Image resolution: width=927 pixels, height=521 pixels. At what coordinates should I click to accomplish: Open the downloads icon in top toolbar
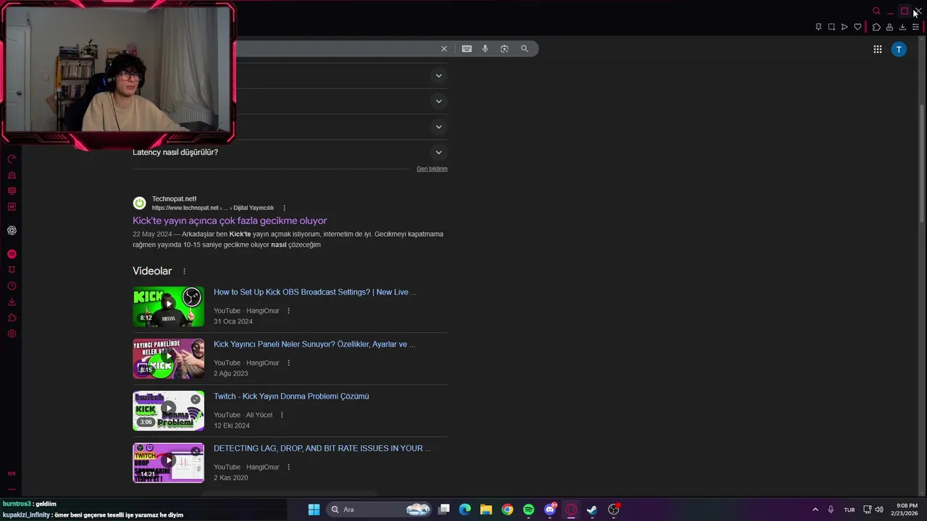click(x=902, y=27)
